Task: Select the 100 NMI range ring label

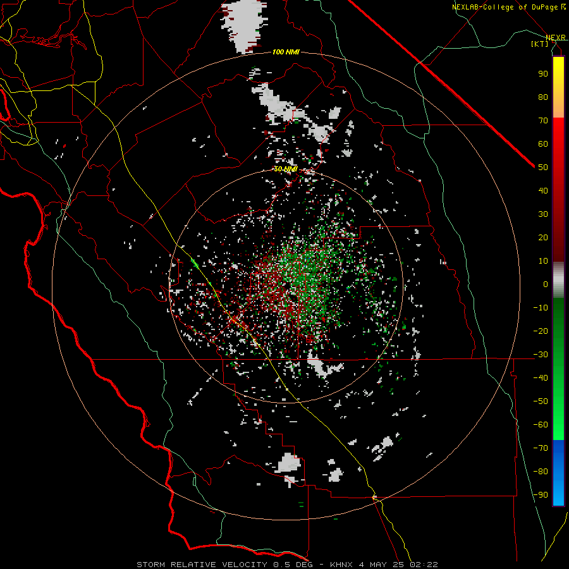Action: pos(286,52)
